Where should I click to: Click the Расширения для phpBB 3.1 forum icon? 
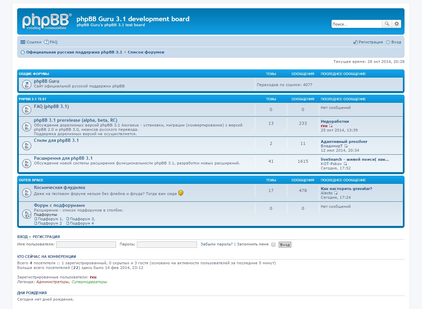click(27, 163)
